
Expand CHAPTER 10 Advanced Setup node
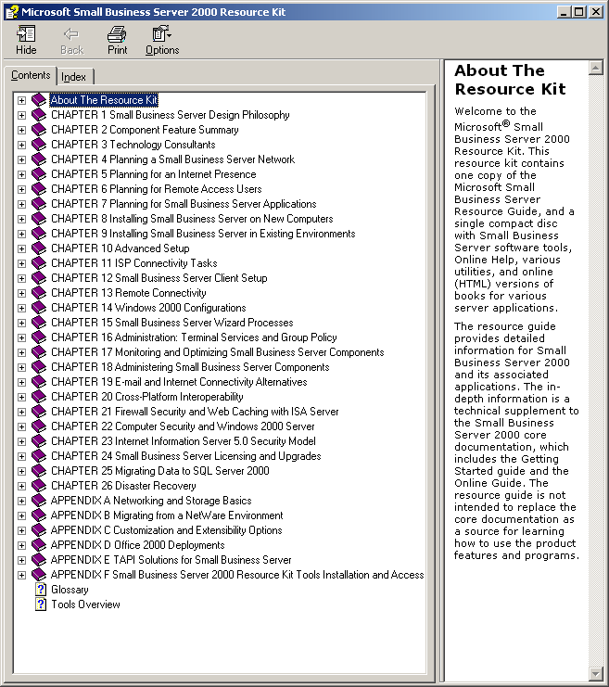coord(21,248)
